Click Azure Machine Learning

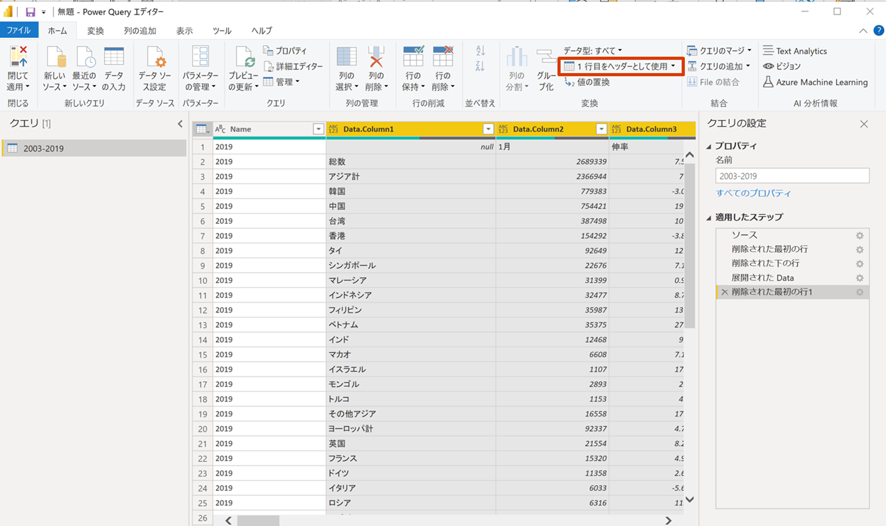click(x=815, y=82)
